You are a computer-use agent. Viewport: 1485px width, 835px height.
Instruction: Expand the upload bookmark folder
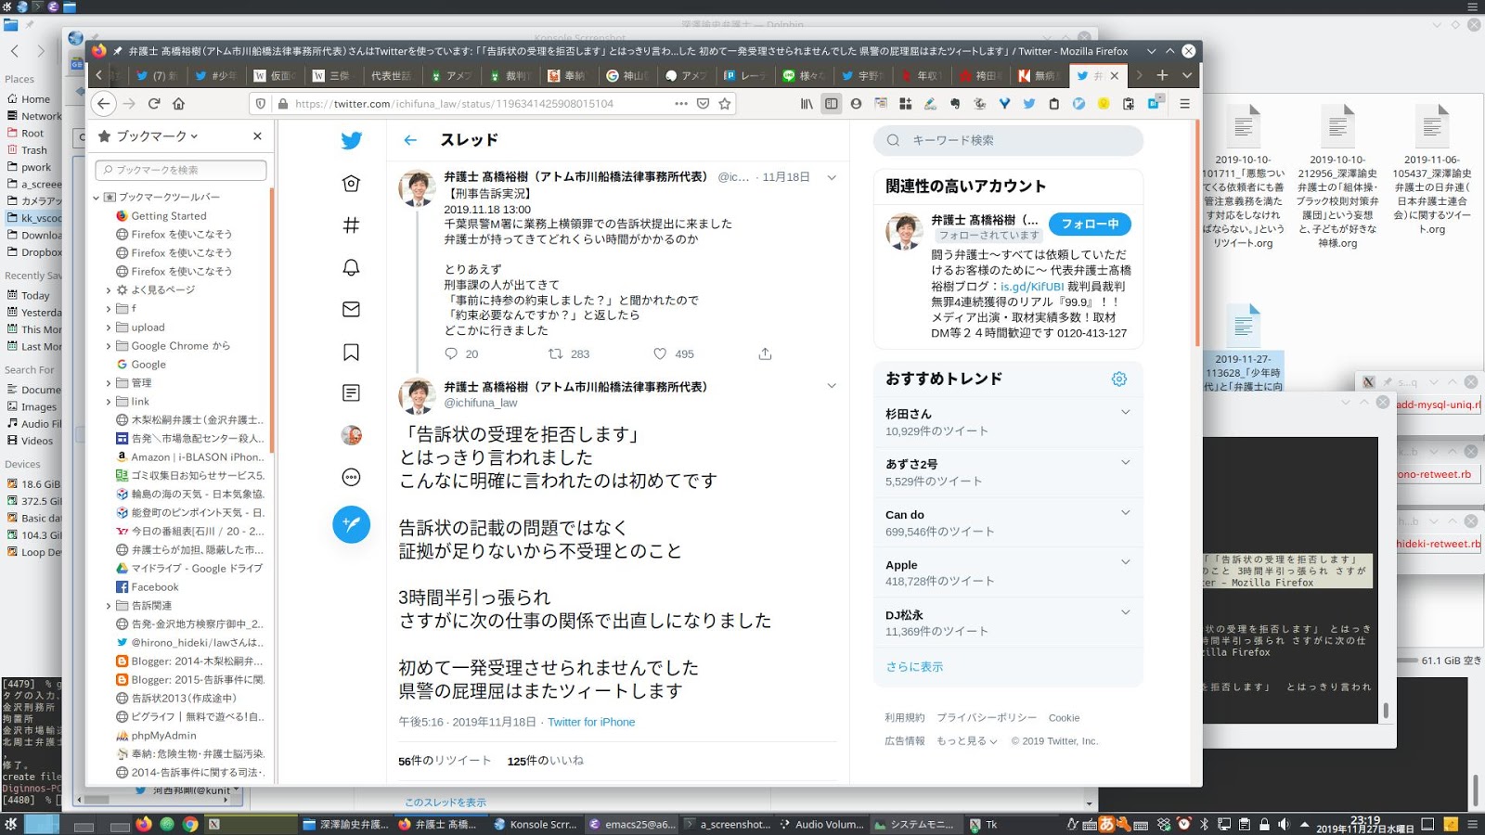pyautogui.click(x=109, y=328)
